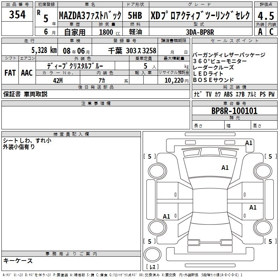Click the A1 beside the lower-left wheel

[166, 217]
